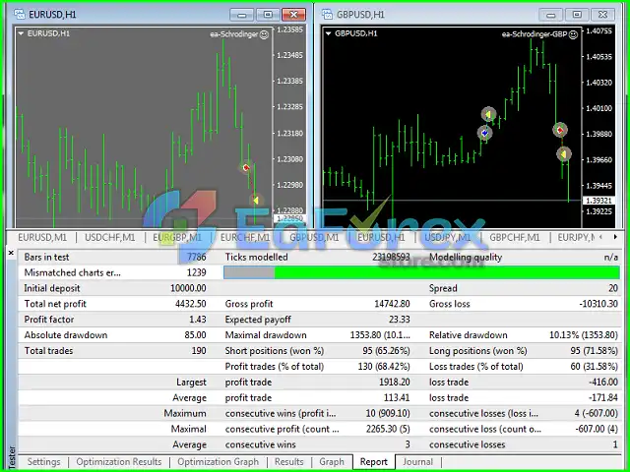Viewport: 630px width, 472px height.
Task: Open the Optimization Results tab
Action: tap(119, 462)
